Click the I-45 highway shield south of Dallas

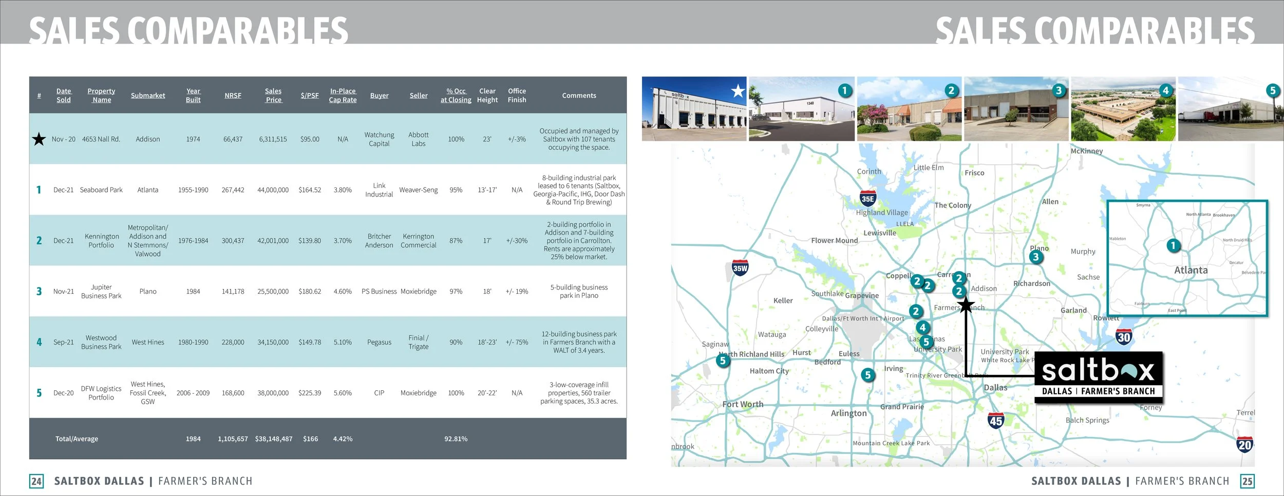point(996,421)
